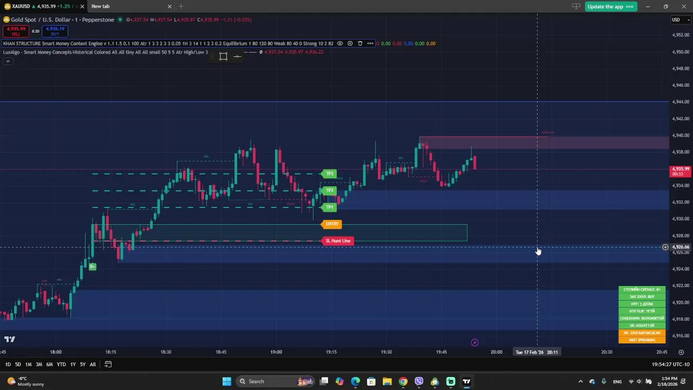Open Task View on the taskbar

324,381
